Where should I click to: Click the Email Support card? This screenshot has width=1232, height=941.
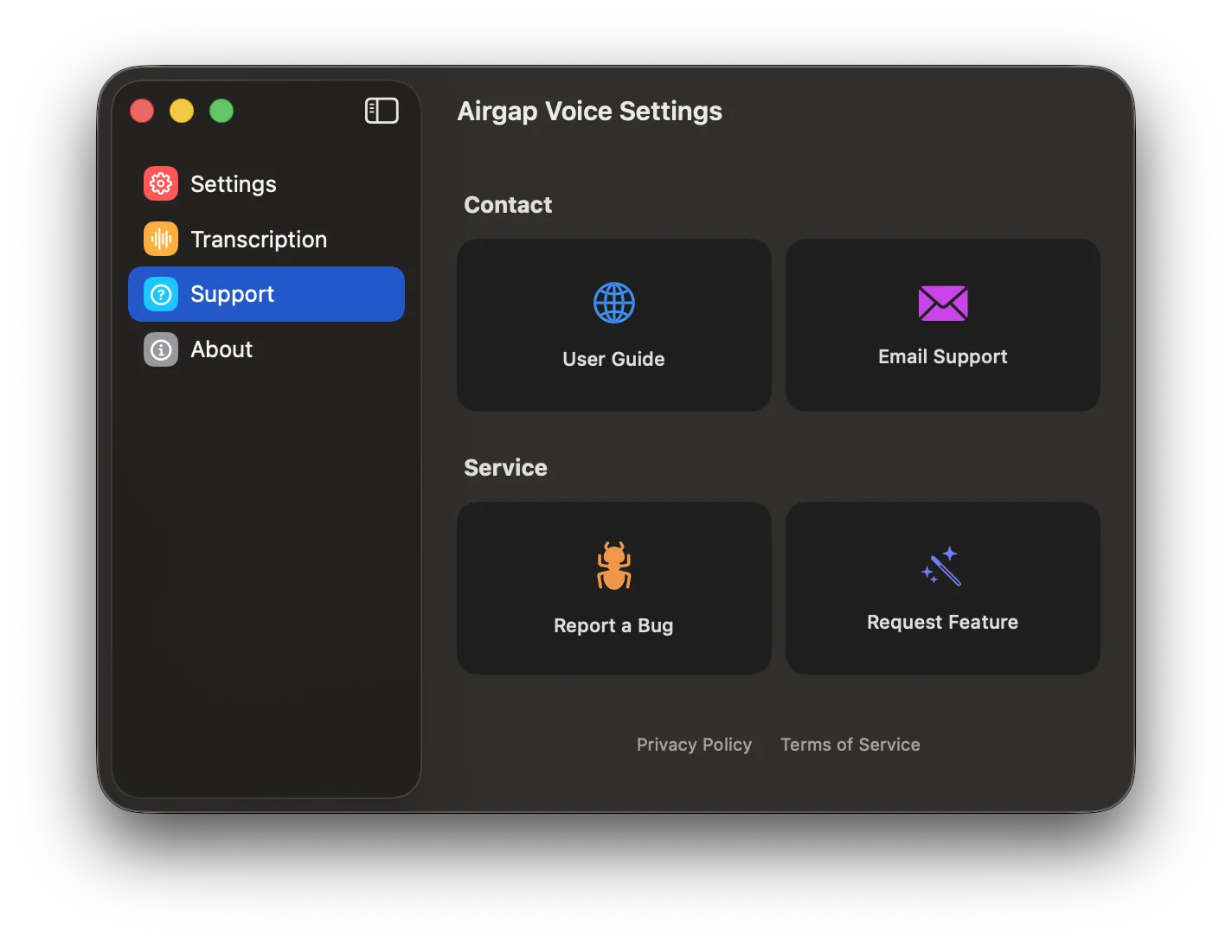click(942, 325)
